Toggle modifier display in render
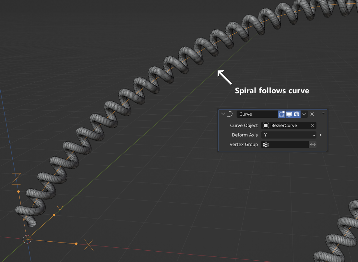Image resolution: width=358 pixels, height=262 pixels. click(297, 114)
